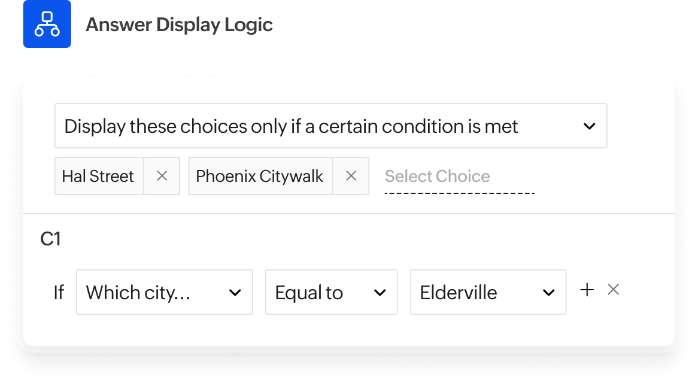This screenshot has height=386, width=698.
Task: Remove the Hal Street choice chip
Action: [x=162, y=176]
